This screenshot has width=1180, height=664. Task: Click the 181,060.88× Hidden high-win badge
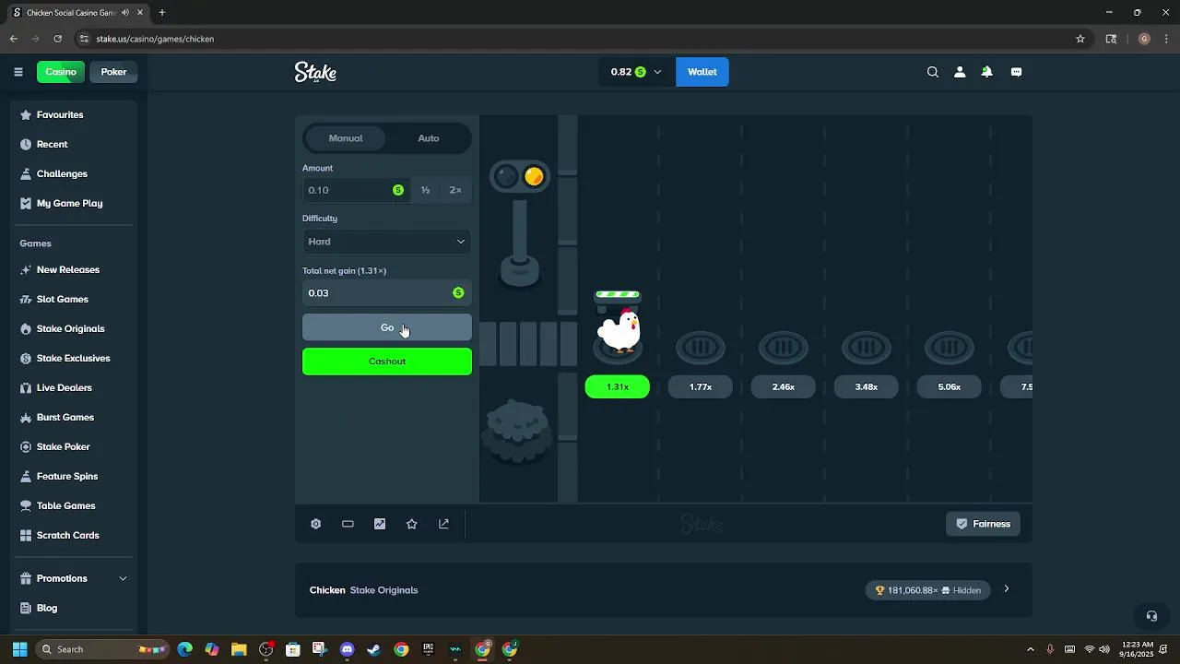(x=928, y=590)
